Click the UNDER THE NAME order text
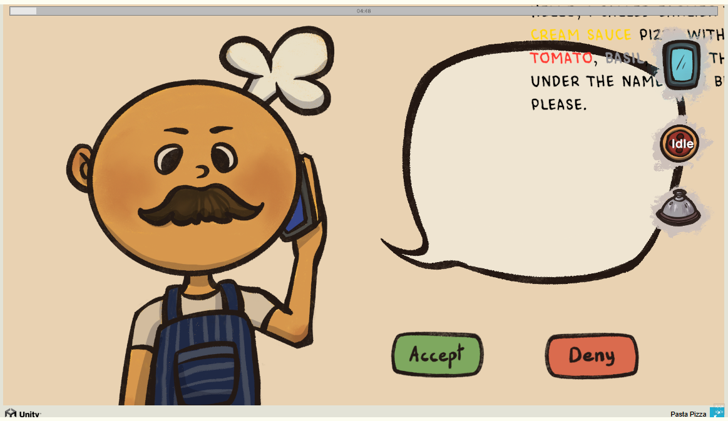This screenshot has width=728, height=421. click(x=597, y=82)
